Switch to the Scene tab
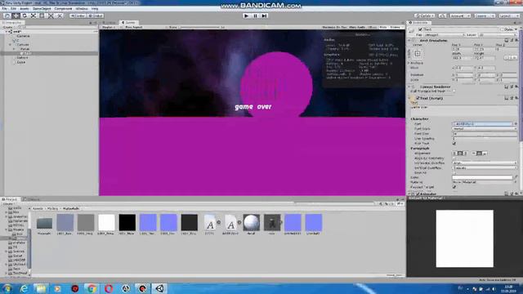 coord(109,23)
